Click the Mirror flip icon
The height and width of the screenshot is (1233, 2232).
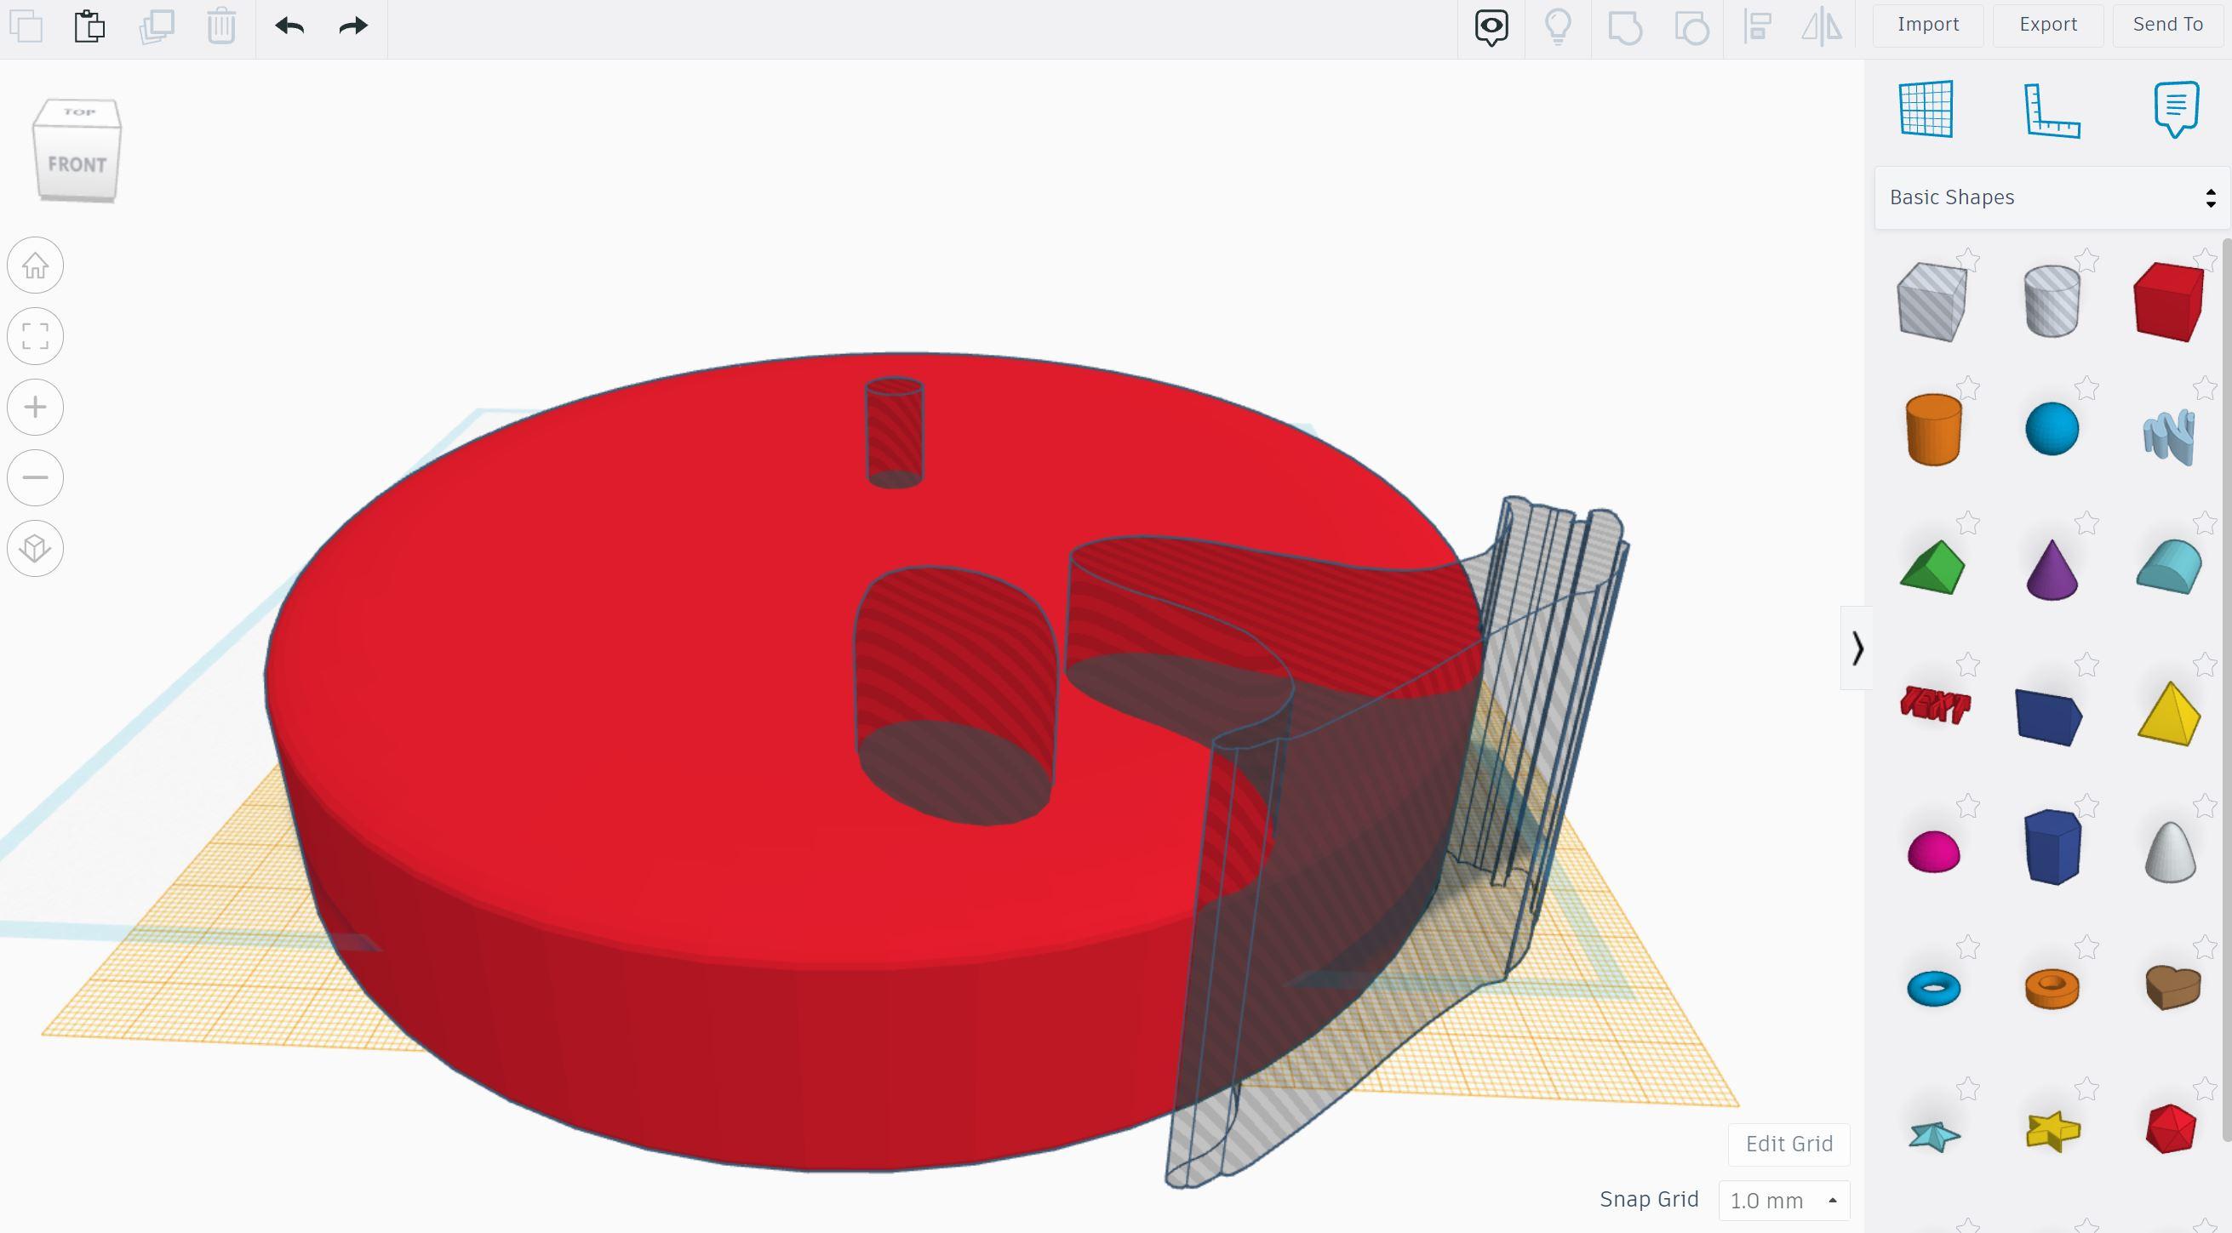coord(1823,26)
